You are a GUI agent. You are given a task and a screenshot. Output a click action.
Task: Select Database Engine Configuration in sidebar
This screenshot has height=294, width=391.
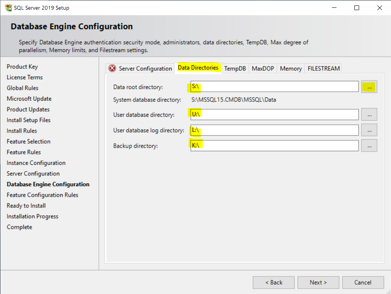click(48, 184)
